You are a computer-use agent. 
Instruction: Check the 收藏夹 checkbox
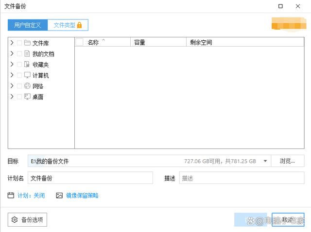19,65
